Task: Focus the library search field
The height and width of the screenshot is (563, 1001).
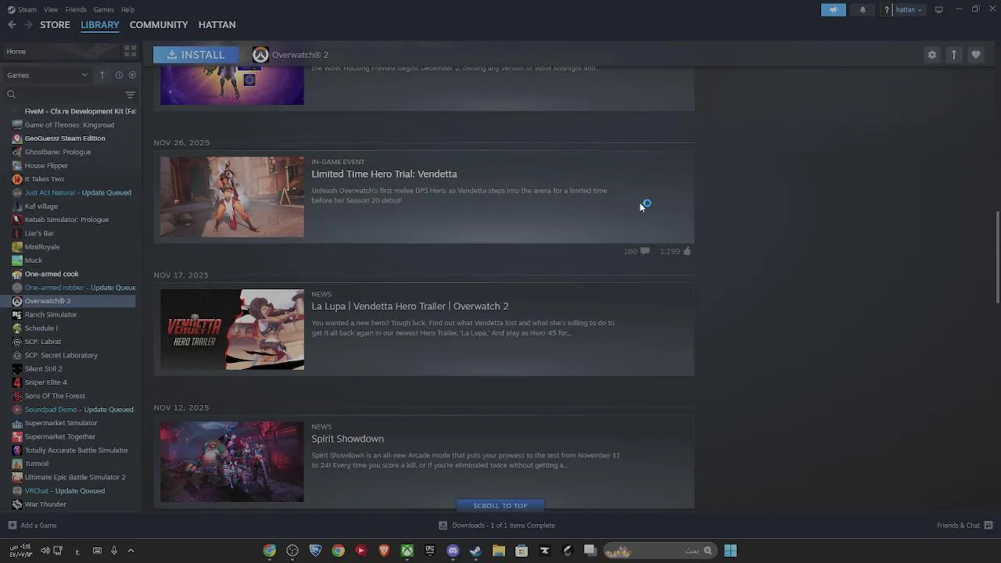Action: (63, 95)
